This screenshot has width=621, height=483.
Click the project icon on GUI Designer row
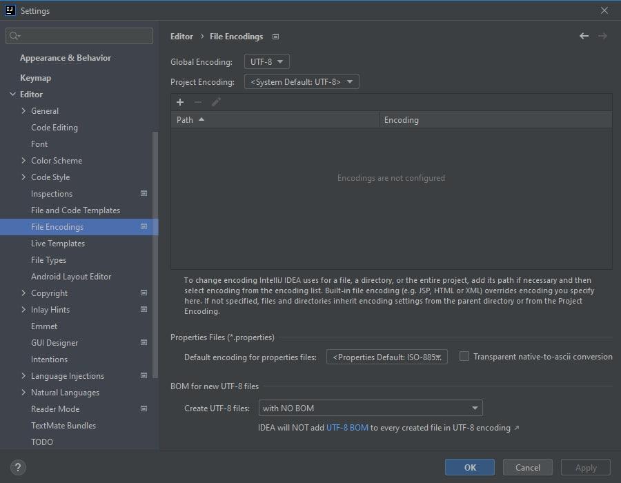[144, 342]
